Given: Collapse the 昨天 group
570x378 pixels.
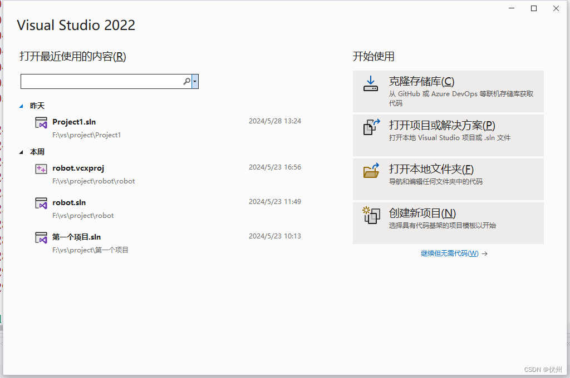Looking at the screenshot, I should tap(21, 106).
